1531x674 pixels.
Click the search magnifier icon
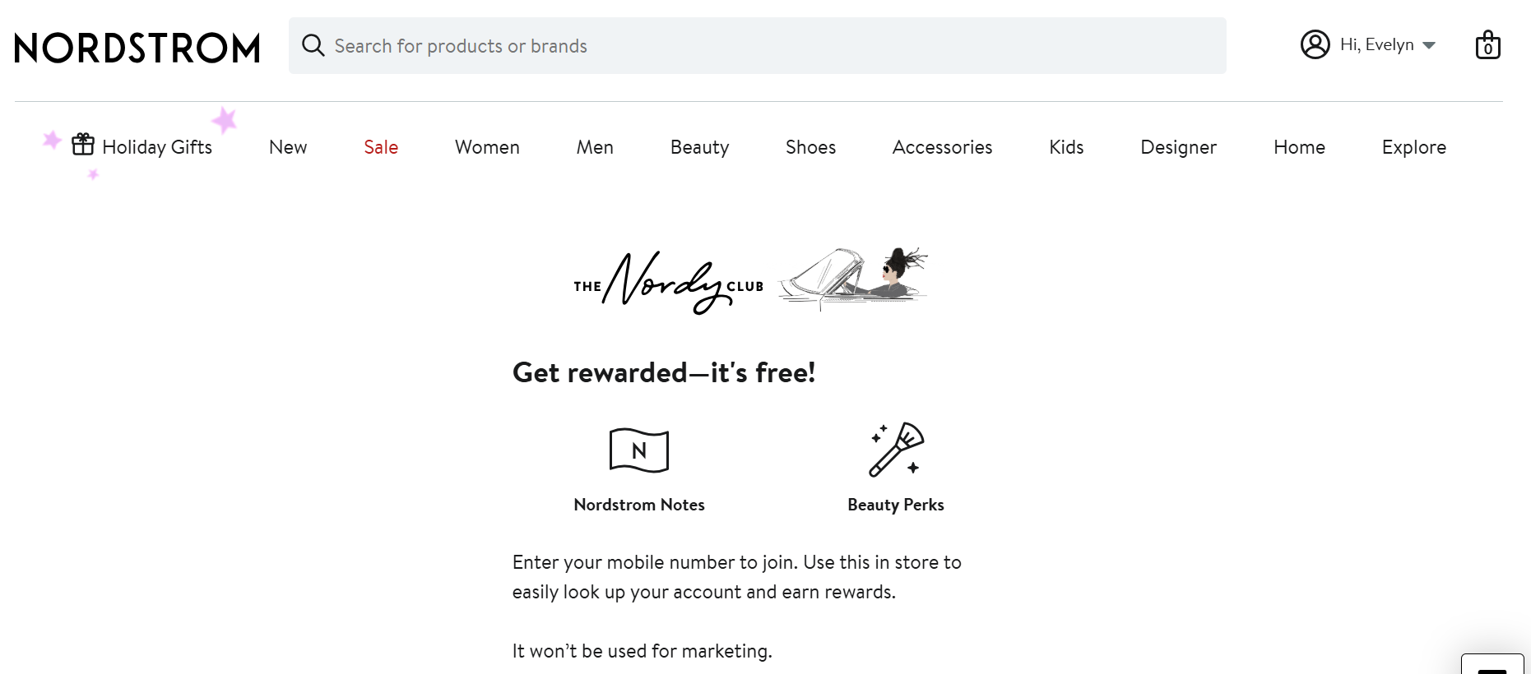[313, 45]
